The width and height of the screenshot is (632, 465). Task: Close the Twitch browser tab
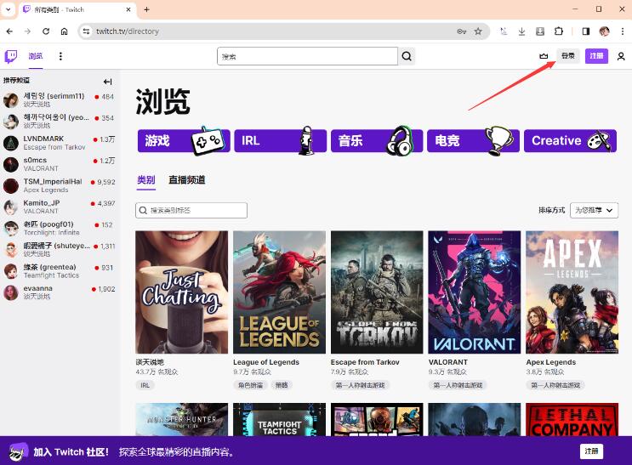click(x=128, y=9)
